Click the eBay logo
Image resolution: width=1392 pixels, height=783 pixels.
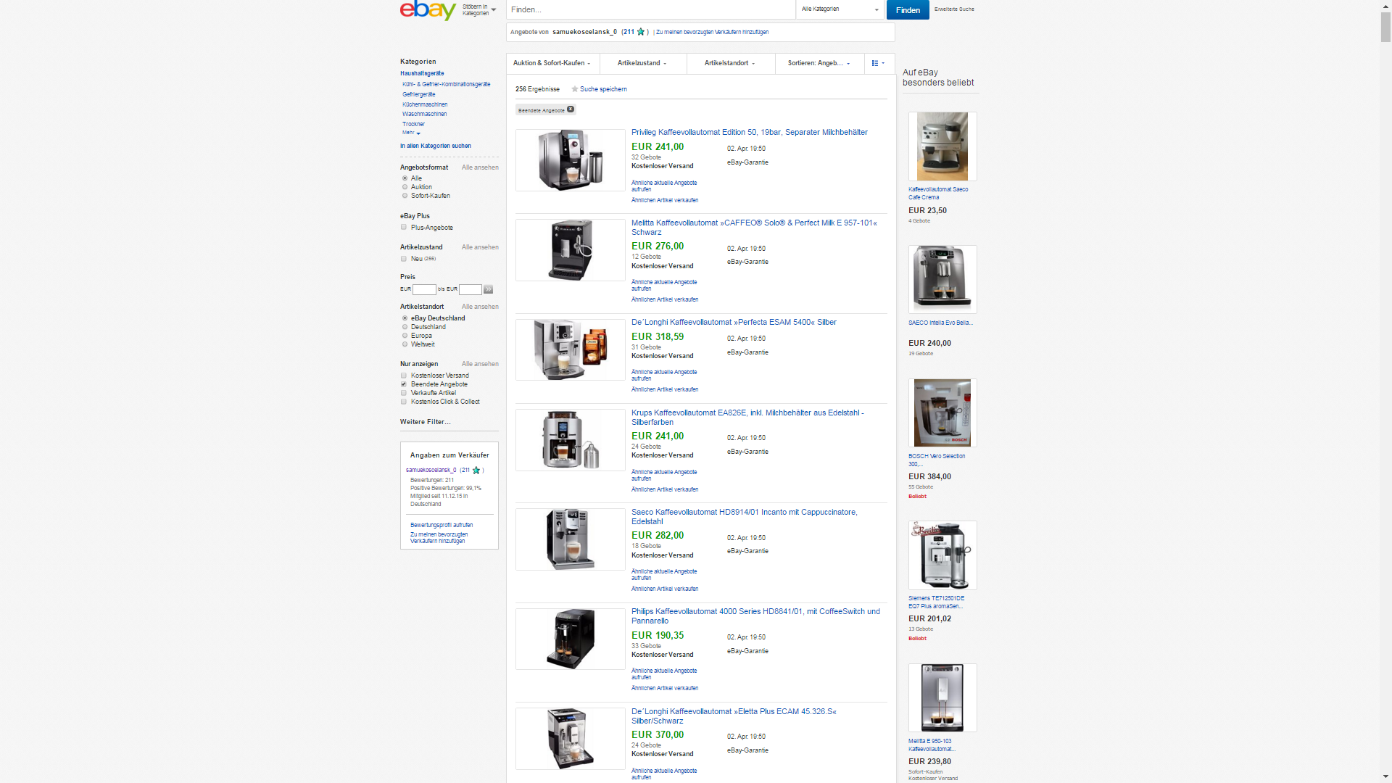point(428,10)
